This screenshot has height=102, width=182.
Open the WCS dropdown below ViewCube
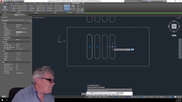(x=174, y=35)
